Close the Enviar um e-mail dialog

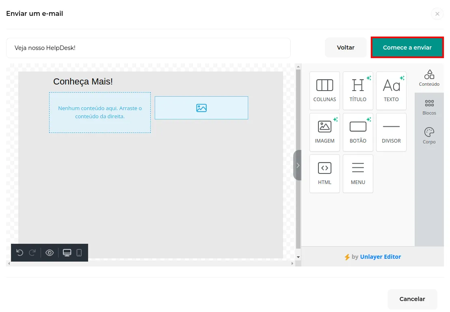(x=437, y=14)
